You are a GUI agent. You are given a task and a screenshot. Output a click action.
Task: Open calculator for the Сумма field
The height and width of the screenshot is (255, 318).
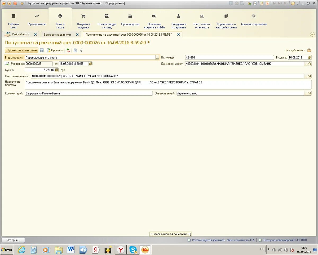point(56,70)
